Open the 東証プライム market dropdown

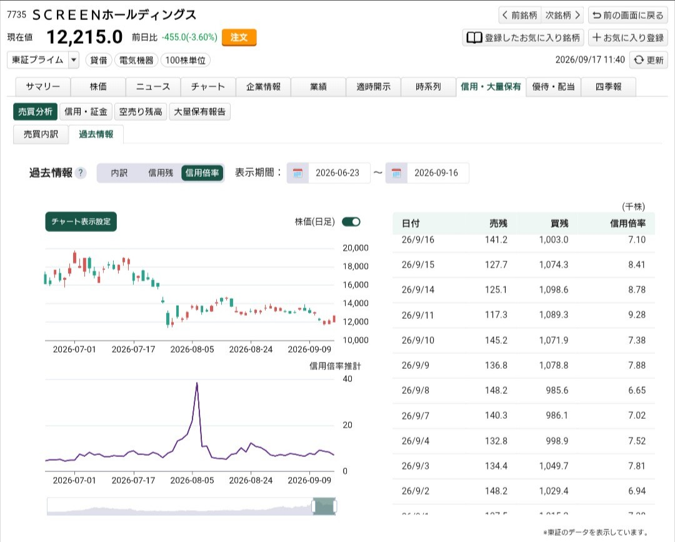(43, 60)
